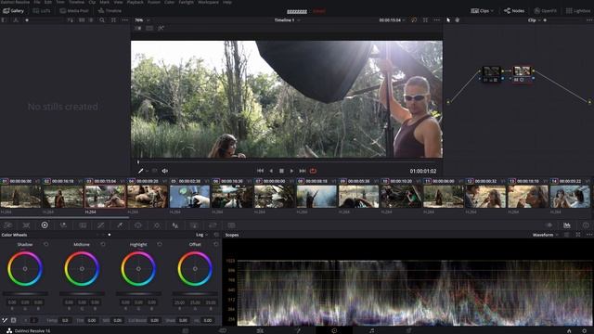Screen dimensions: 594x334
Task: Open the node editor Clip dropdown
Action: (x=535, y=20)
